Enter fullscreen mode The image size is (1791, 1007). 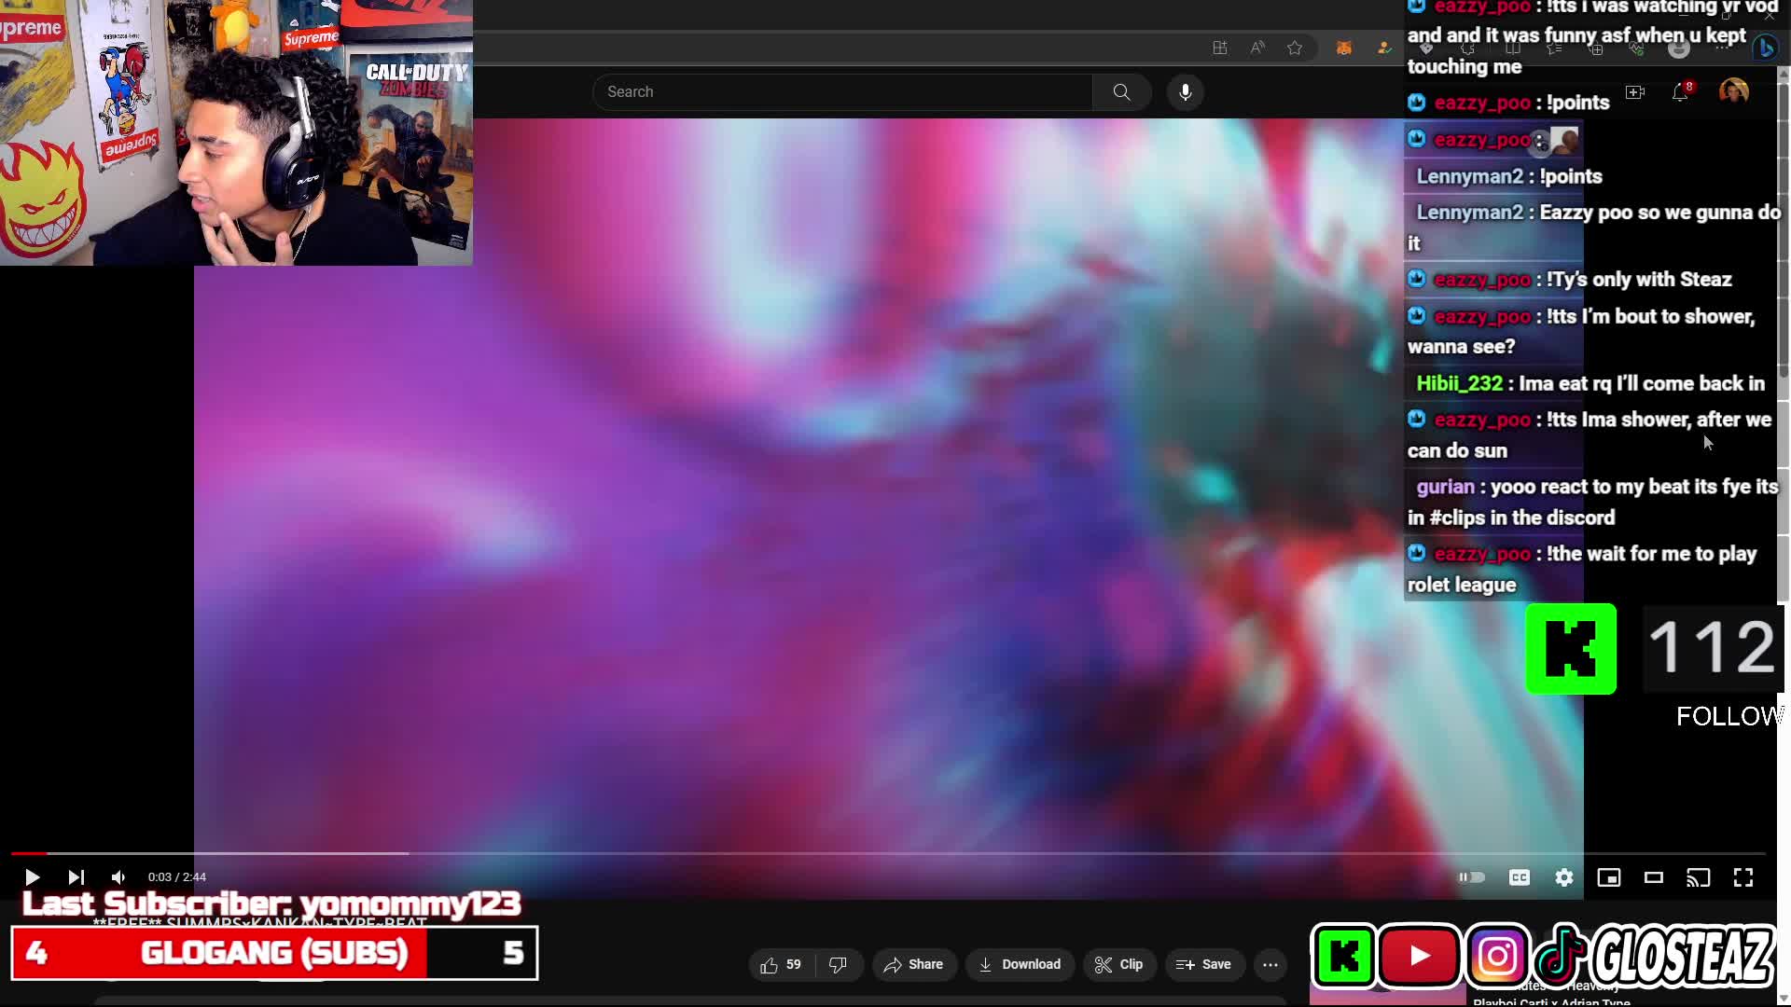tap(1743, 877)
